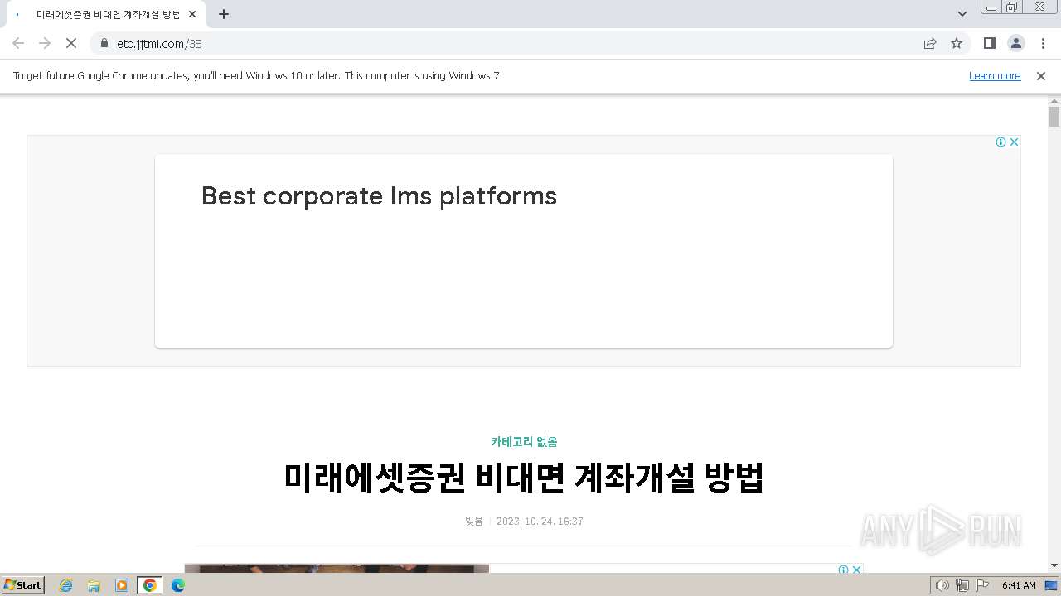Click the Windows 7 update notice text
The image size is (1061, 596).
tap(258, 75)
